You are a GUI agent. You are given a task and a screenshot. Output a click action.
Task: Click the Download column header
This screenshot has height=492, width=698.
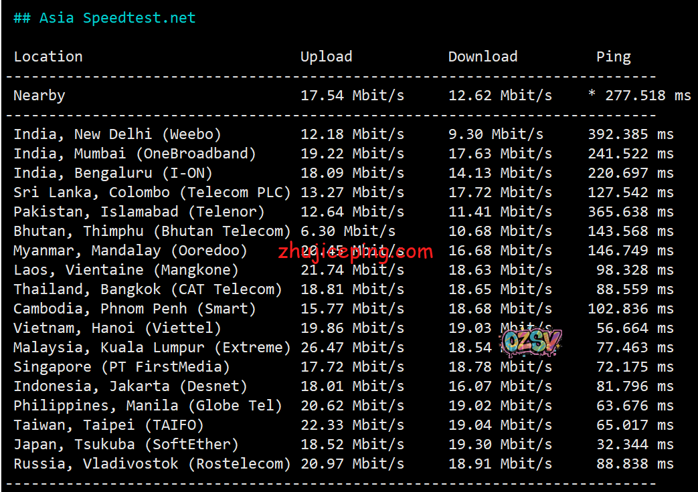coord(483,57)
